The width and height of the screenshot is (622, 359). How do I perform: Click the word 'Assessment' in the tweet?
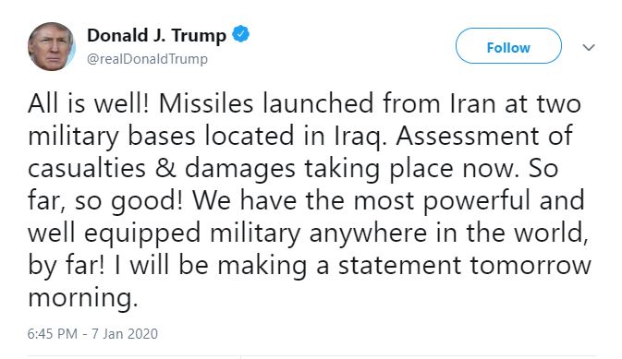click(x=467, y=136)
